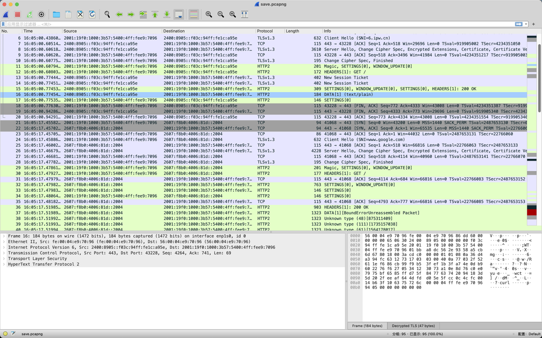Image resolution: width=542 pixels, height=338 pixels.
Task: Restart the current capture
Action: click(x=29, y=14)
